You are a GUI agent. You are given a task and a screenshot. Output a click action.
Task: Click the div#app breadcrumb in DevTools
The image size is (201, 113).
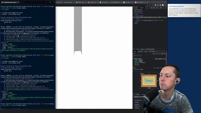(142, 49)
